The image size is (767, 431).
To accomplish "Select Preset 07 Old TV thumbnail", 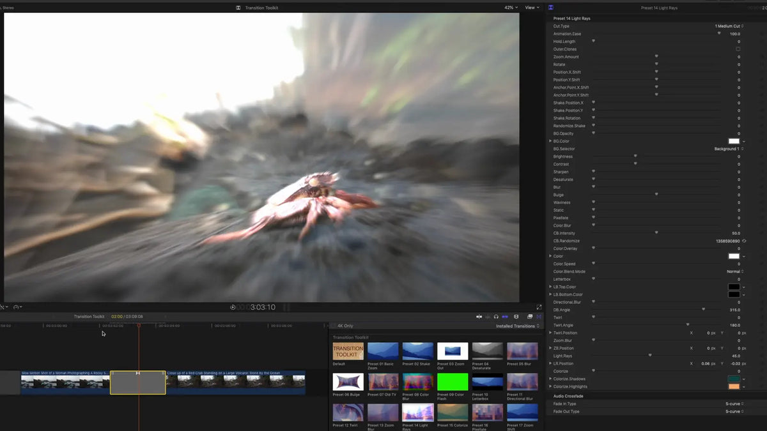I will [x=383, y=382].
